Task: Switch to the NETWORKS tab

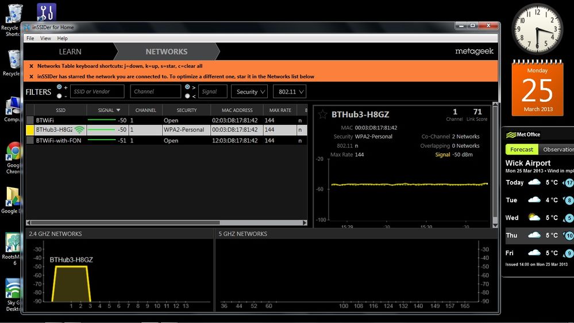Action: [x=167, y=52]
